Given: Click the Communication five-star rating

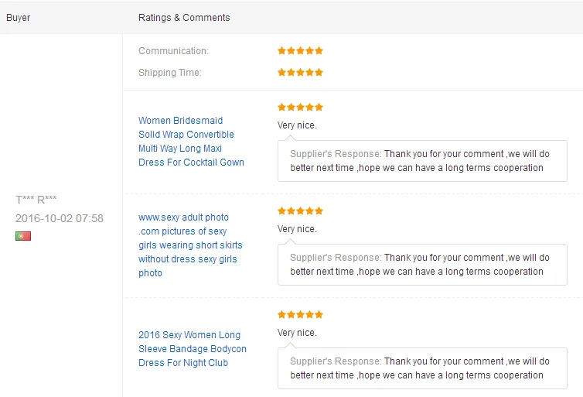Looking at the screenshot, I should click(301, 50).
